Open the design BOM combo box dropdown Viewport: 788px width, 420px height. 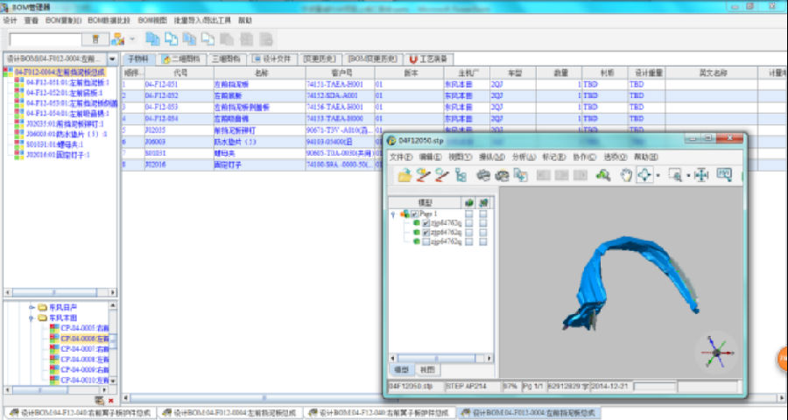click(x=113, y=59)
